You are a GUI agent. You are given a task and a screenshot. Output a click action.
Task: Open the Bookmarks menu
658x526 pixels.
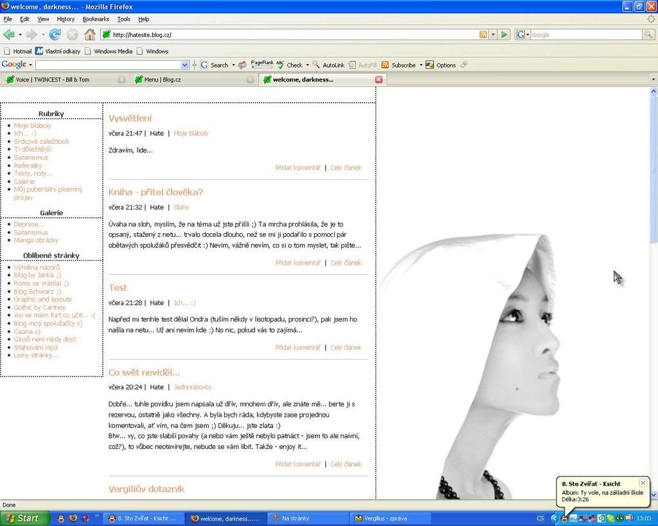click(96, 19)
